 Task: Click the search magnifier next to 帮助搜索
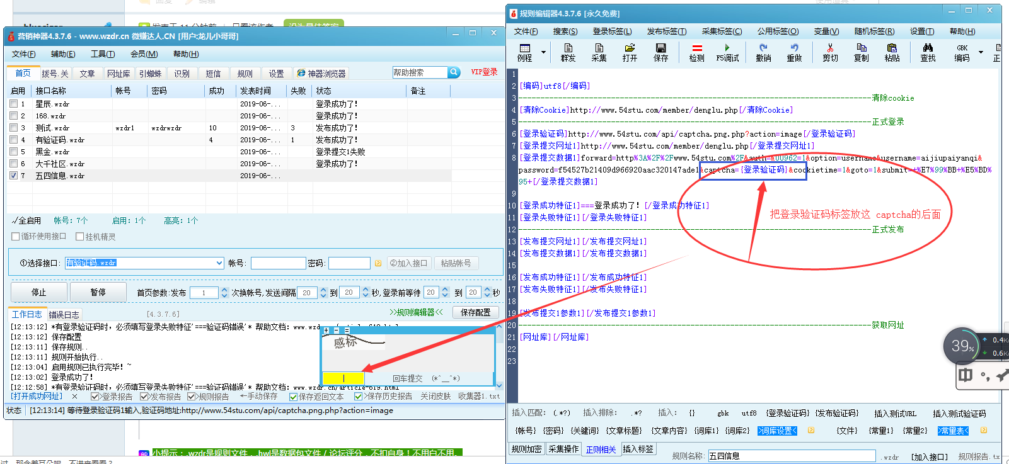(454, 72)
